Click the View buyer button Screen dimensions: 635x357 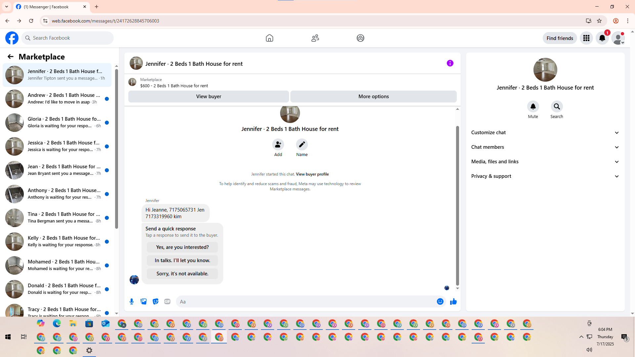point(208,97)
